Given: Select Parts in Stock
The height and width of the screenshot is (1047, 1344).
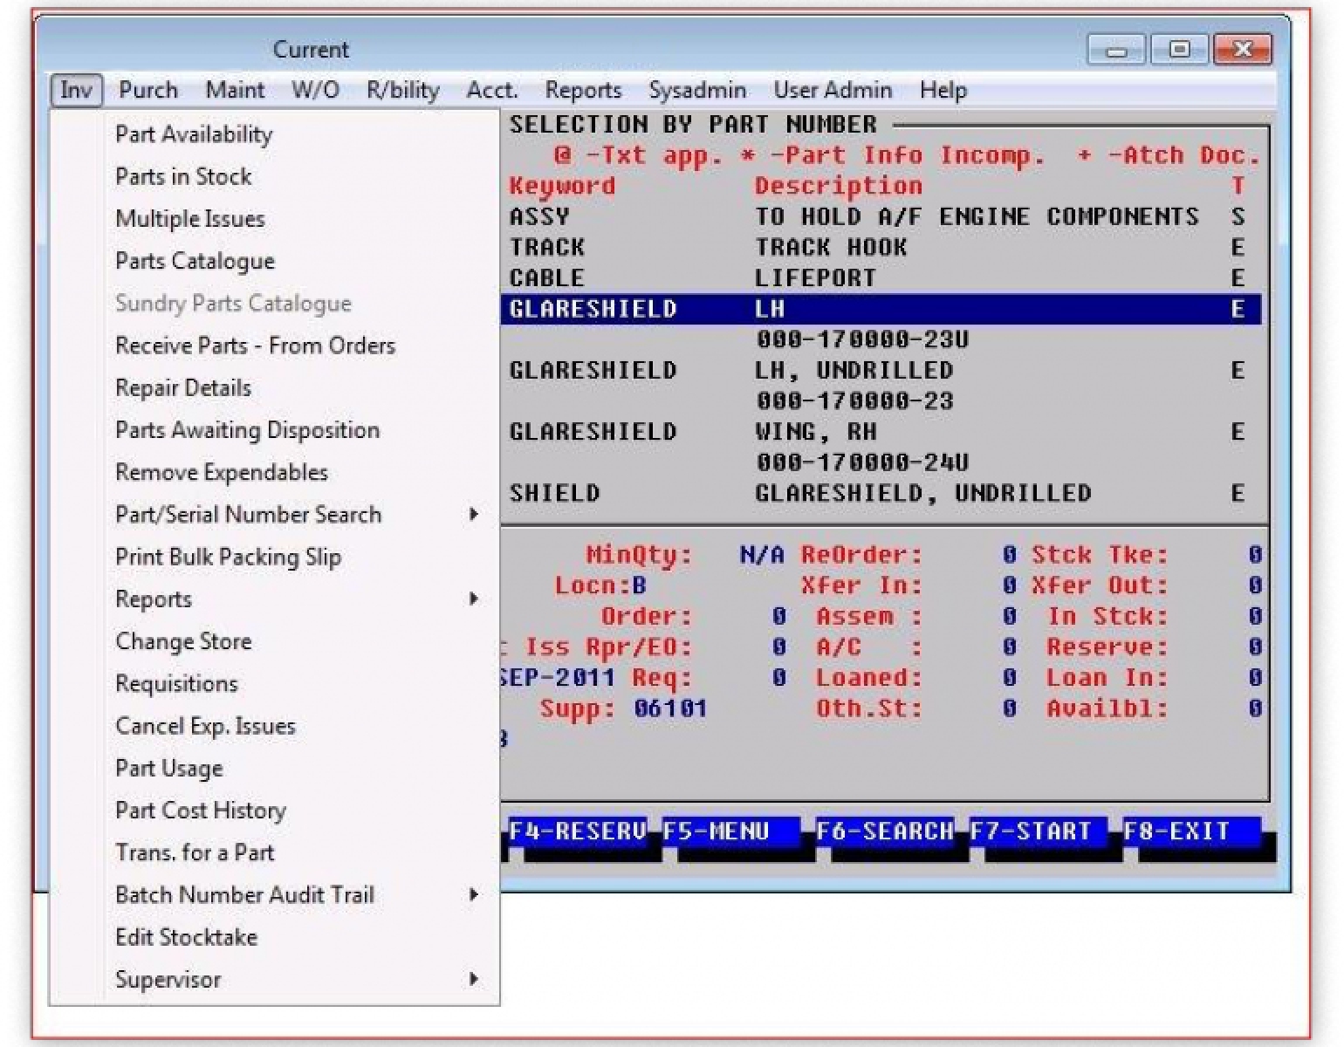Looking at the screenshot, I should pyautogui.click(x=182, y=176).
